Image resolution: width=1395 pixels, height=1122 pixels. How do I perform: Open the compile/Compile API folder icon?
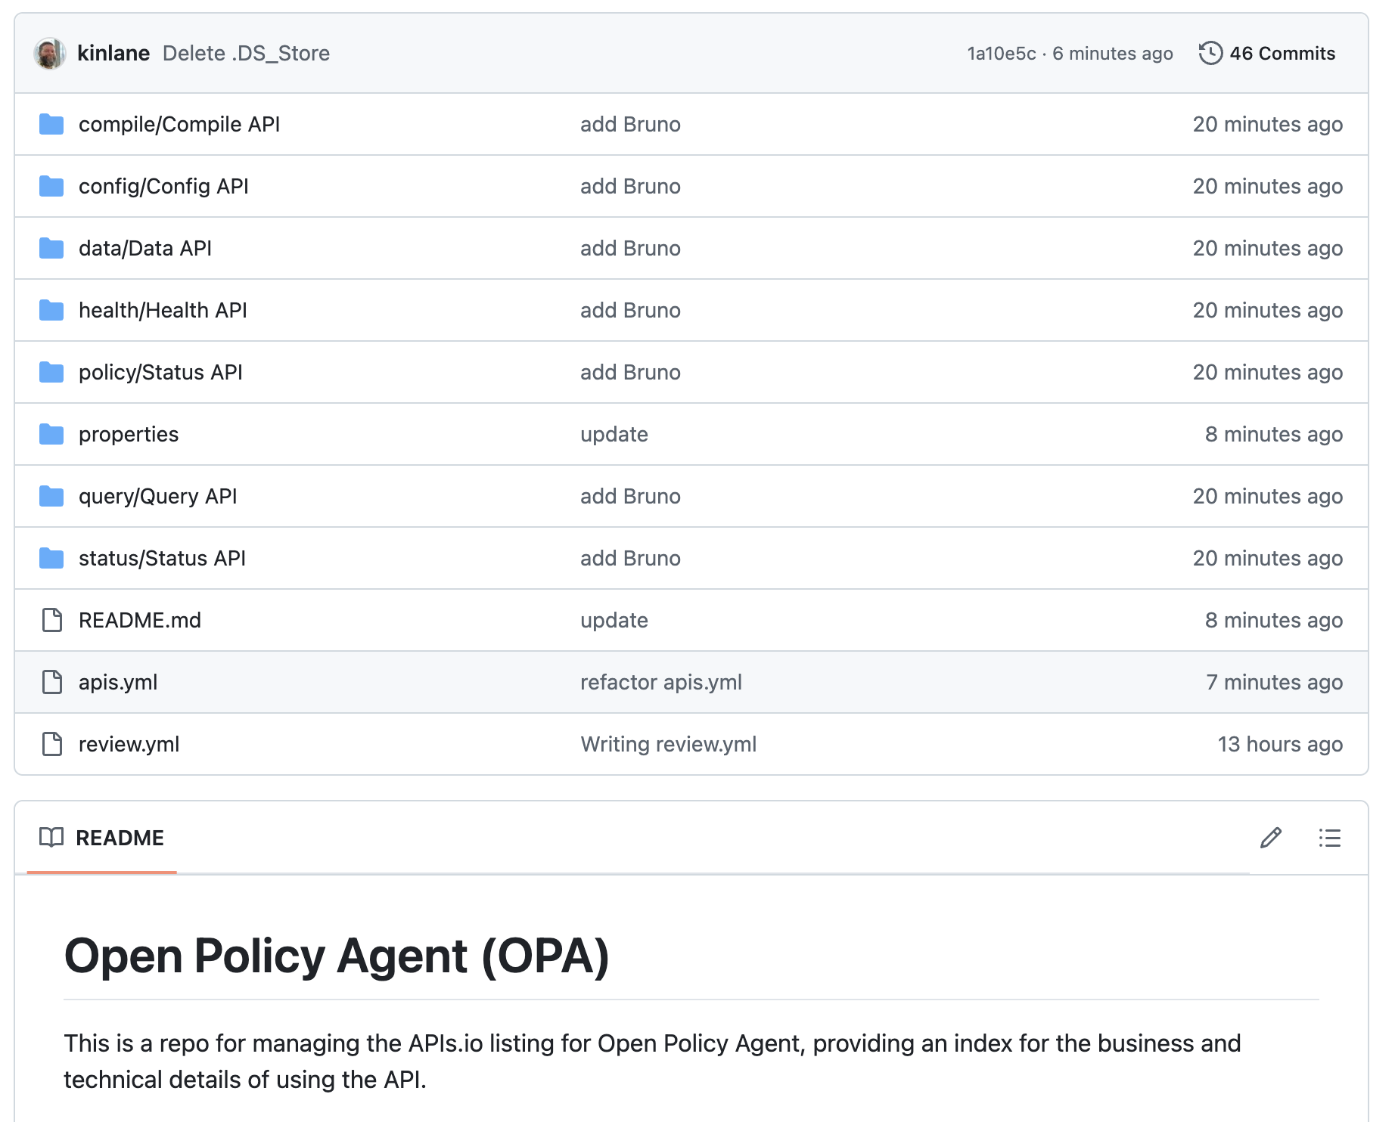(51, 124)
